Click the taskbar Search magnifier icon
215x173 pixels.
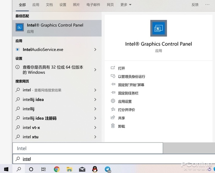coord(19,169)
